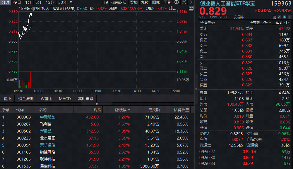This screenshot has width=293, height=169.
Task: Open the 中际旭创 stock link
Action: coord(47,117)
